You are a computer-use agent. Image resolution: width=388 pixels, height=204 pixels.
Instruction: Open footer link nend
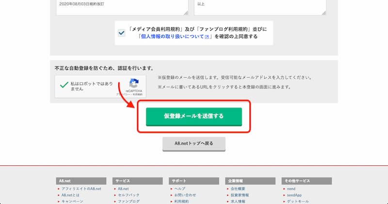click(291, 189)
